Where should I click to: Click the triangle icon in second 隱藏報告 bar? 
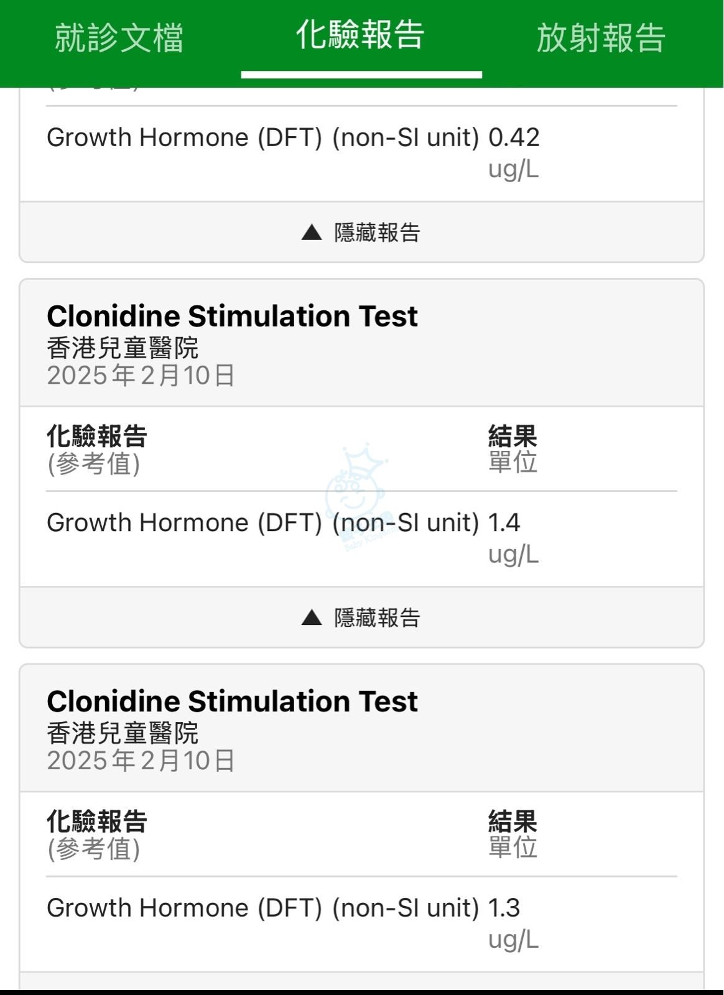312,618
